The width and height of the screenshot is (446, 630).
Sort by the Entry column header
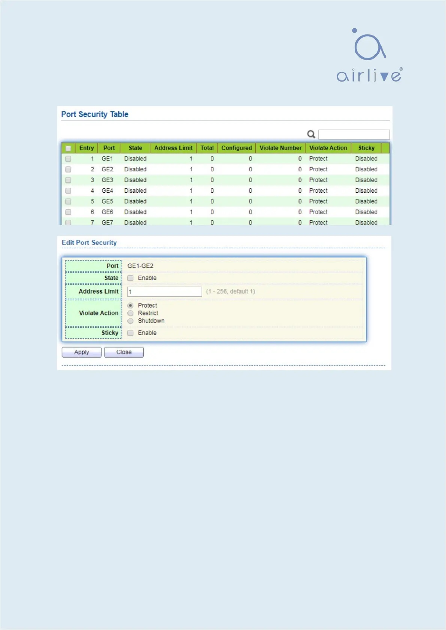tap(87, 148)
